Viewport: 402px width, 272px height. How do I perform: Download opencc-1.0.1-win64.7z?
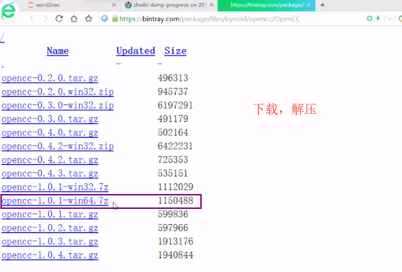pos(55,201)
